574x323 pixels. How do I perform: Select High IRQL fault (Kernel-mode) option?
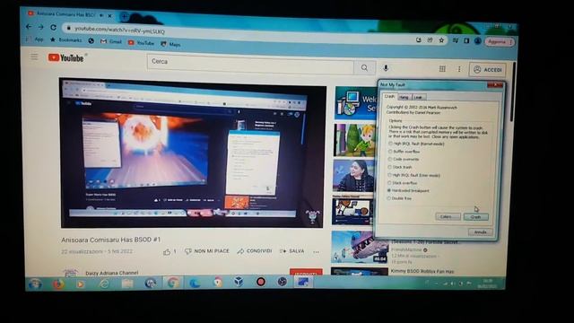(x=416, y=144)
